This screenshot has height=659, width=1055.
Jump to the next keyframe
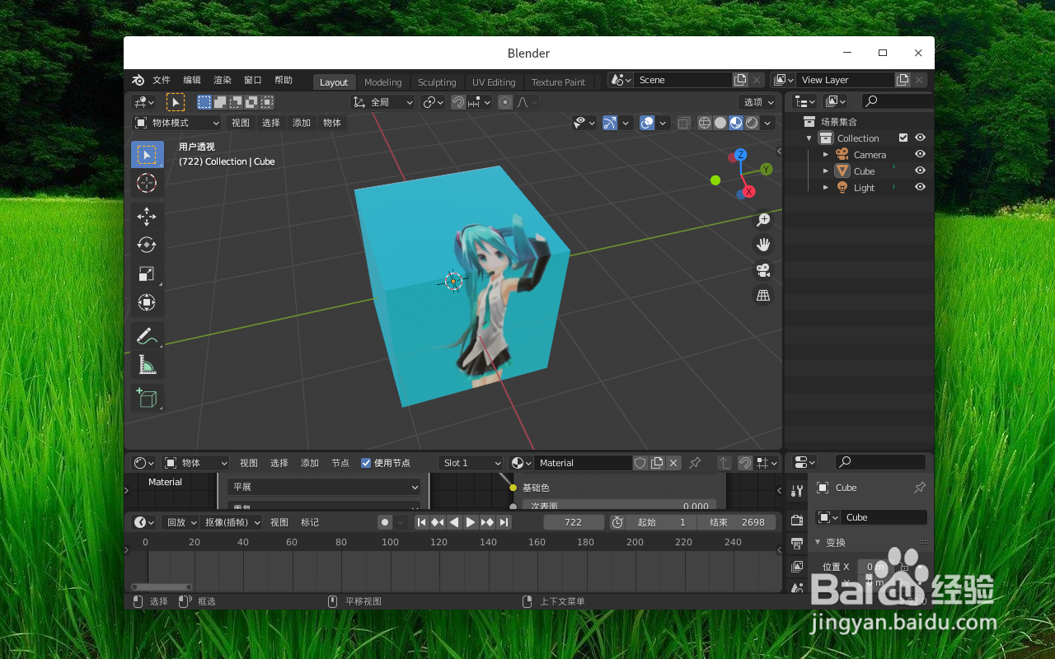point(487,522)
